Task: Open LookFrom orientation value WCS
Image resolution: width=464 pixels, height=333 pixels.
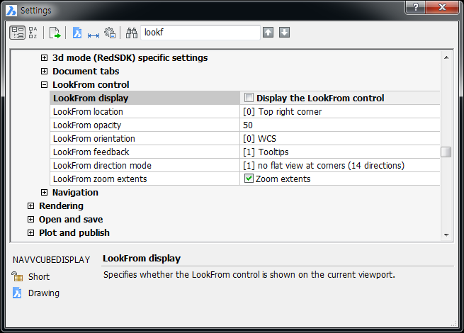Action: point(340,139)
